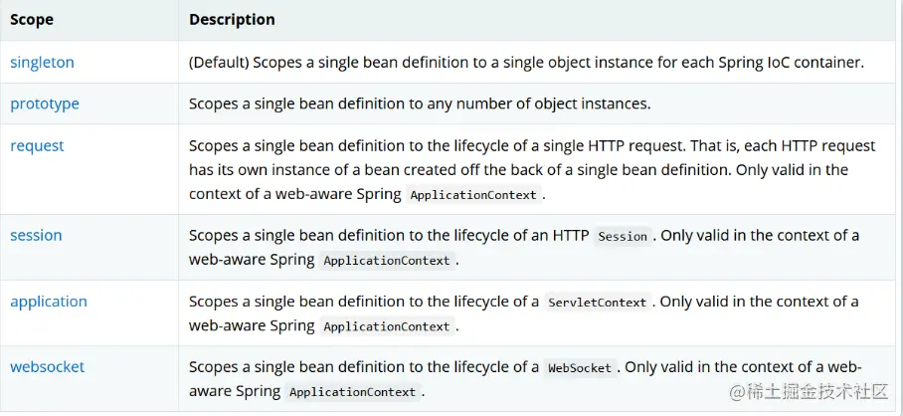Follow the request scope link
The image size is (903, 416).
pyautogui.click(x=37, y=145)
